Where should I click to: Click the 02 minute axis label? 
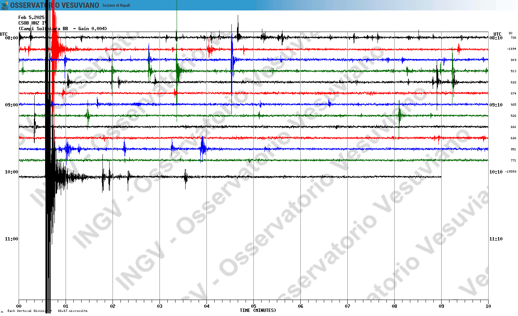pyautogui.click(x=113, y=306)
